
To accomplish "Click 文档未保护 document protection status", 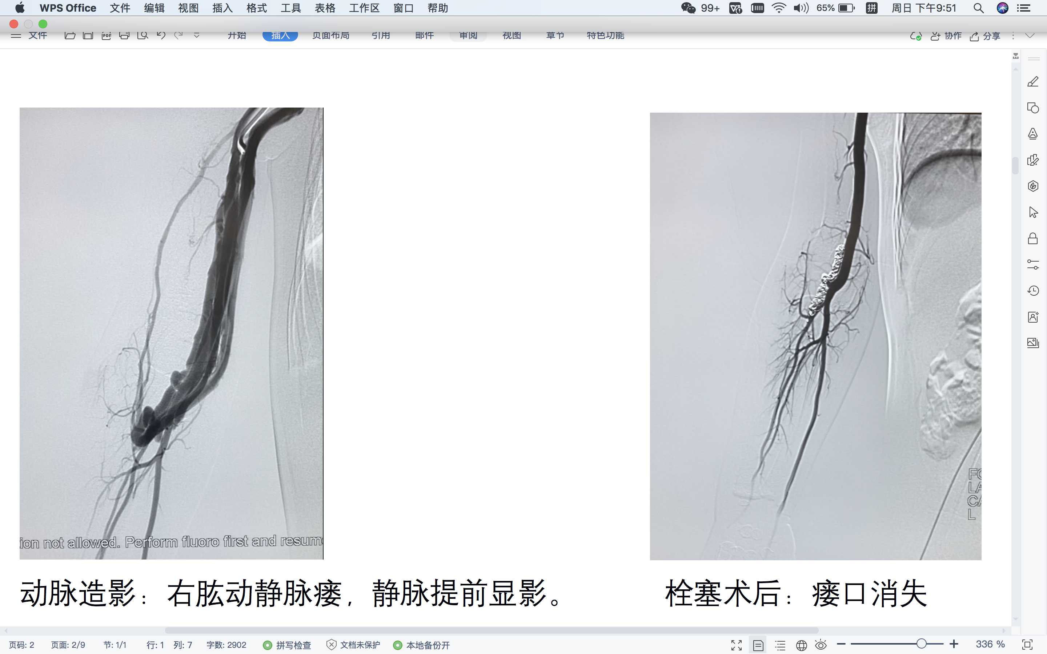I will click(x=353, y=645).
